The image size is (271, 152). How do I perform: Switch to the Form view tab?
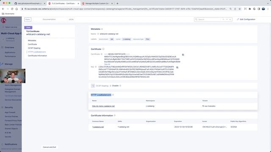tap(28, 19)
